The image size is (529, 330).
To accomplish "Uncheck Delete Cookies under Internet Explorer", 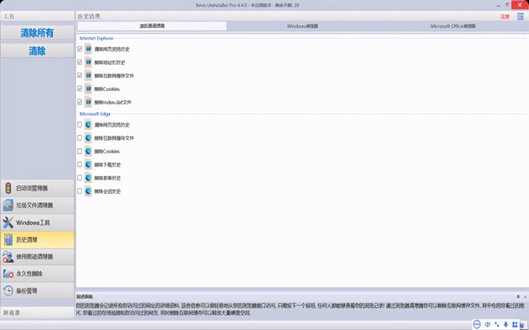I will coord(80,89).
